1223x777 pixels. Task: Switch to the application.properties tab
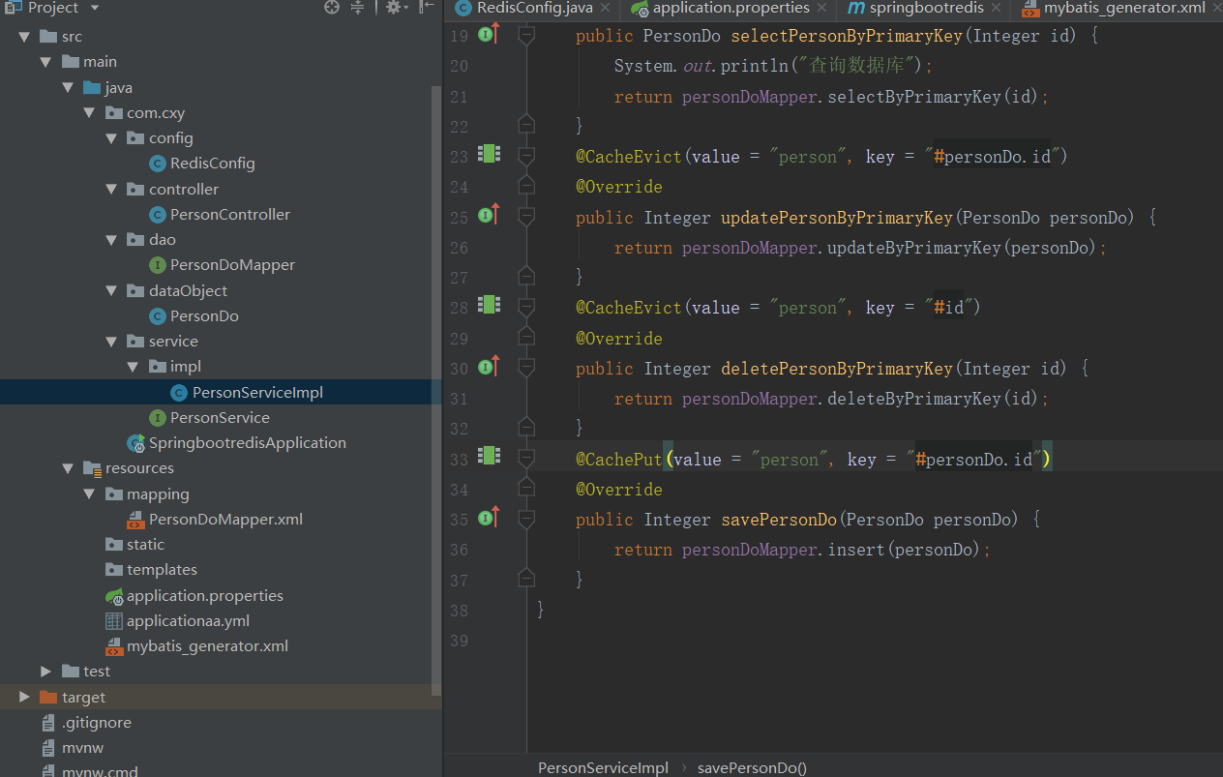coord(731,8)
